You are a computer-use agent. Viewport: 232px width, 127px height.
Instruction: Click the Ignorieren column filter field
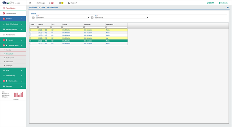117,27
